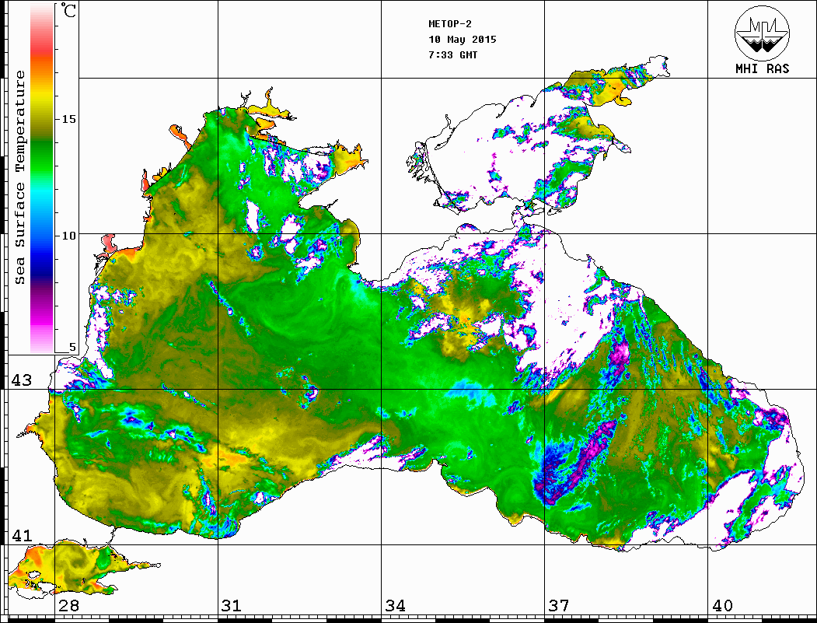Click longitude label 40

tap(722, 606)
